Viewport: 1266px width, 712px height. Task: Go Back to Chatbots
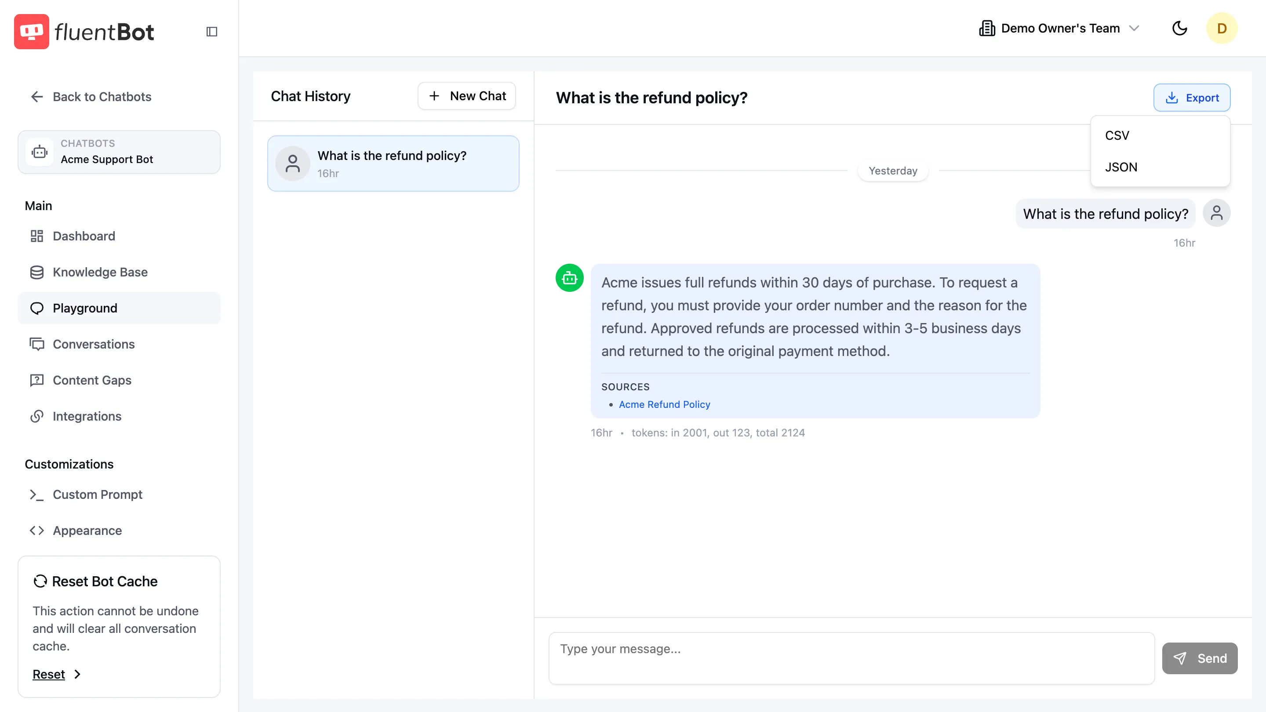pos(91,97)
